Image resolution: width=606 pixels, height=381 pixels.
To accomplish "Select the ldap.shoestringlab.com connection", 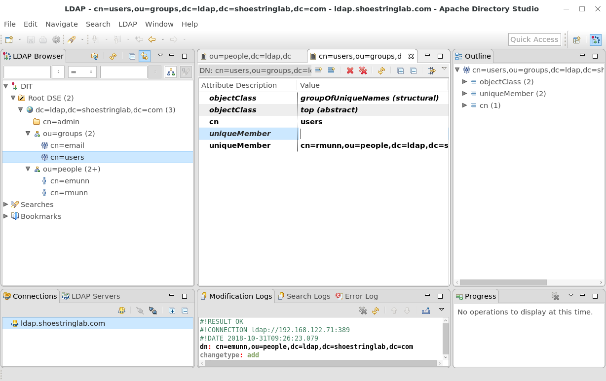I will (x=98, y=323).
